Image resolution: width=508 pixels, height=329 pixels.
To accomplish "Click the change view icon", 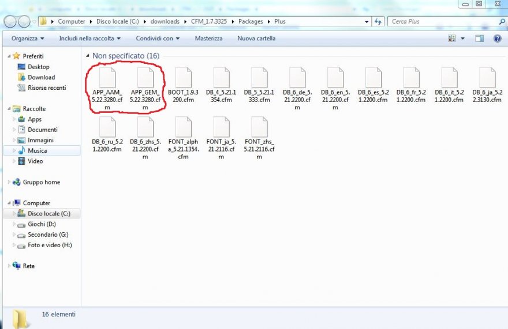I will pos(452,39).
